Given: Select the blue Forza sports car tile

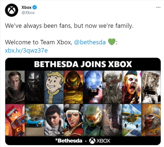Looking at the screenshot, I should pos(34,120).
